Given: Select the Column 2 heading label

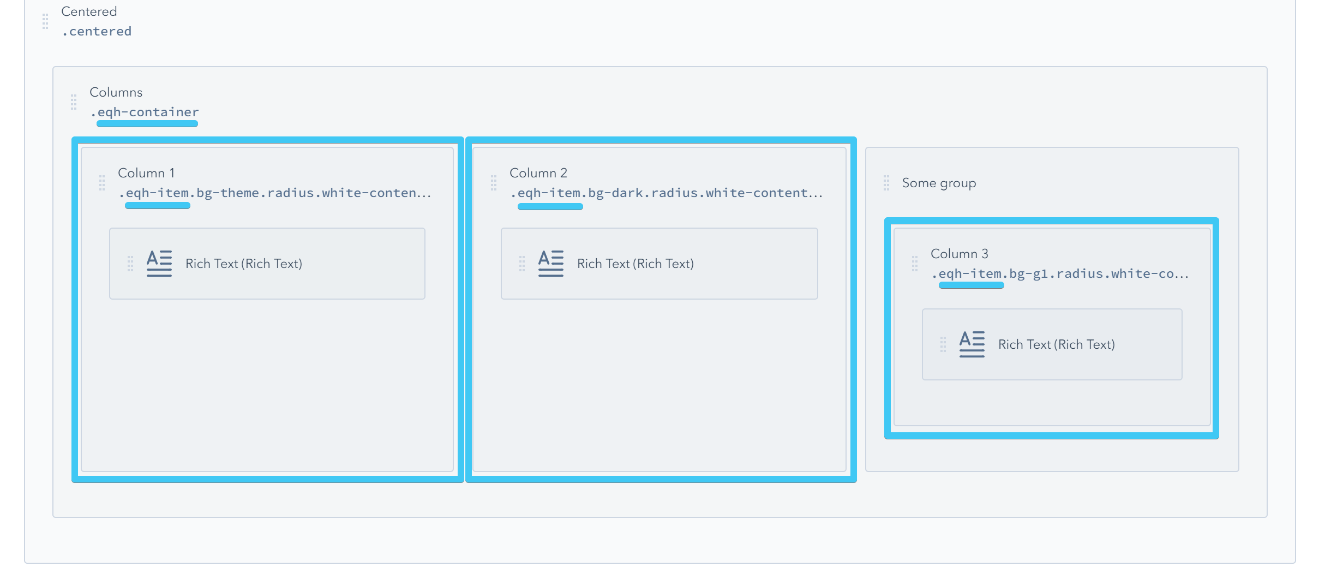Looking at the screenshot, I should click(x=538, y=172).
